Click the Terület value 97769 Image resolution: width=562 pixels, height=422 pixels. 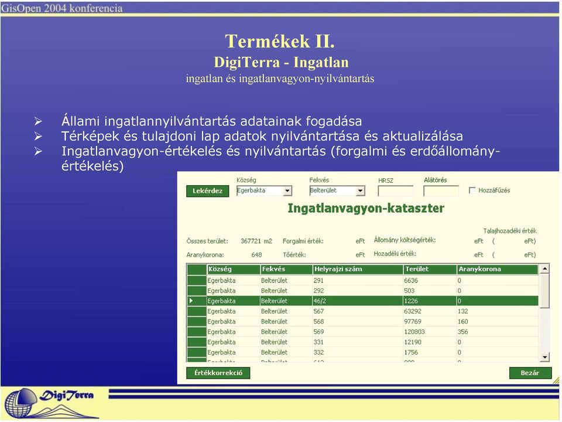[x=413, y=322]
